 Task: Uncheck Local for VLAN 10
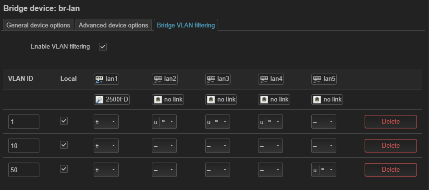tap(64, 145)
